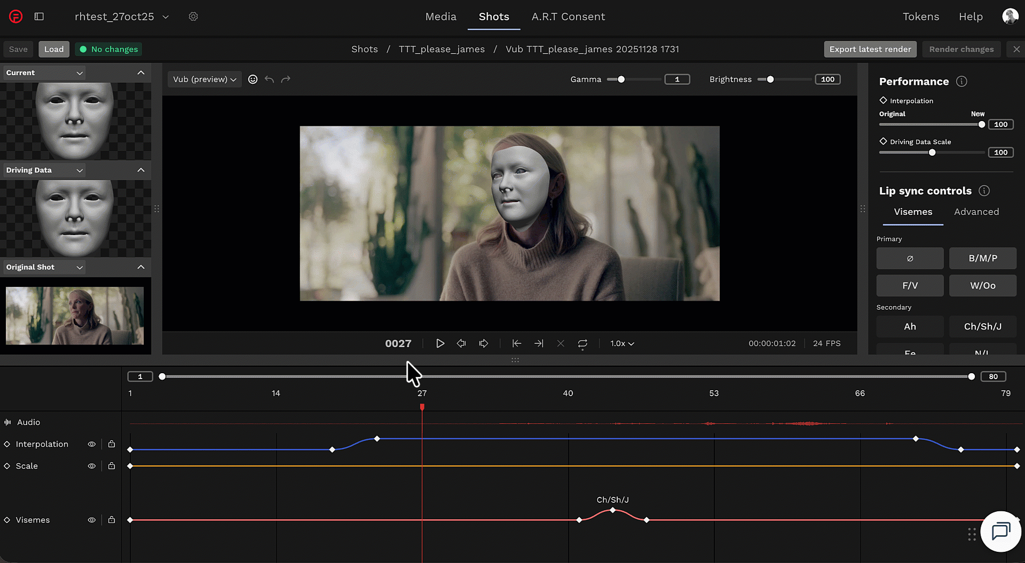Redo the edit in viewer toolbar
The width and height of the screenshot is (1025, 563).
(x=286, y=79)
